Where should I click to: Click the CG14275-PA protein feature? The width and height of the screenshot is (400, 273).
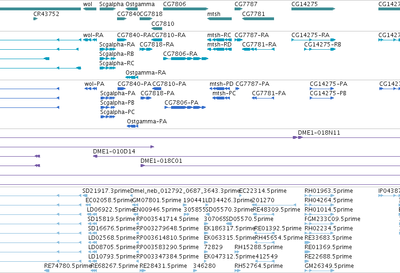tap(322, 89)
